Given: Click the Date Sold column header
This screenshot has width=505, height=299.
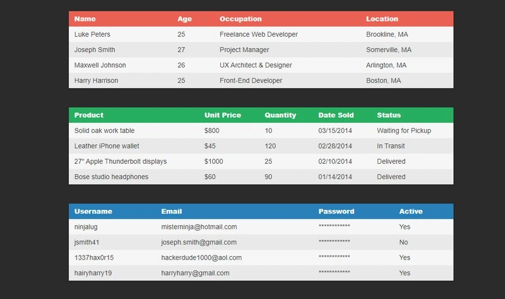Looking at the screenshot, I should 336,115.
